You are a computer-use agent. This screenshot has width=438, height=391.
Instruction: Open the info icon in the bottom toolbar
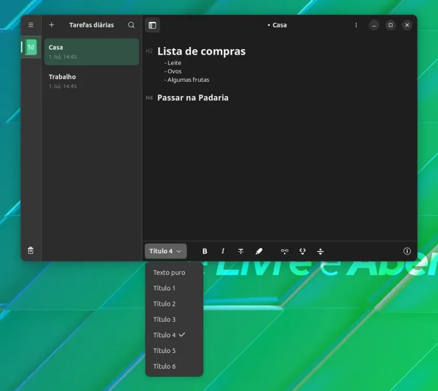[x=407, y=251]
